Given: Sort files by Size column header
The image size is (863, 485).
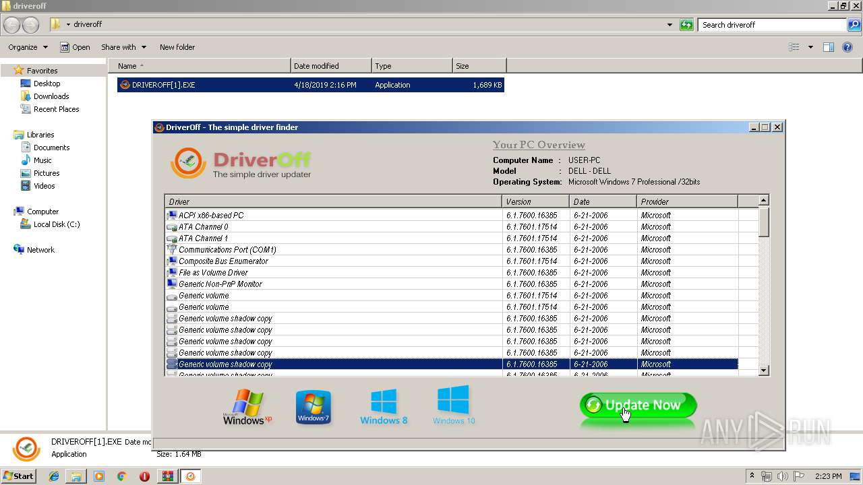Looking at the screenshot, I should tap(479, 66).
